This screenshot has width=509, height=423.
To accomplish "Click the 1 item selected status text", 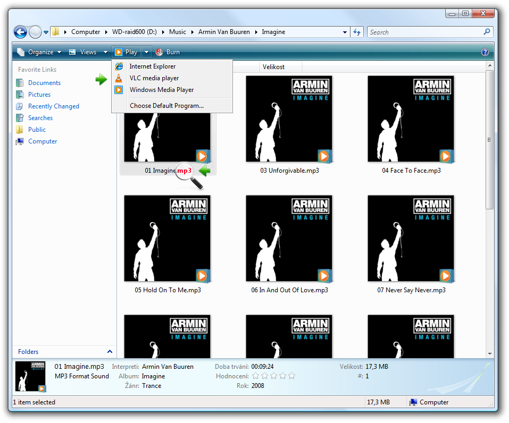I will (x=34, y=402).
